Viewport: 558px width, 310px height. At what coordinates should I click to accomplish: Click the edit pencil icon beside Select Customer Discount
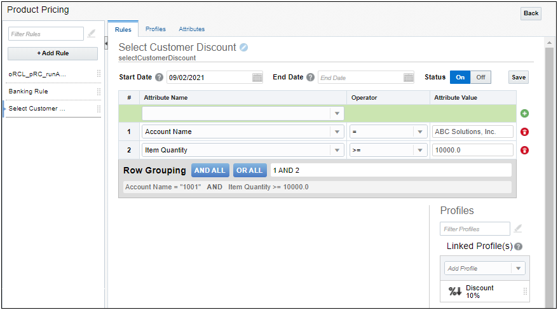click(244, 47)
